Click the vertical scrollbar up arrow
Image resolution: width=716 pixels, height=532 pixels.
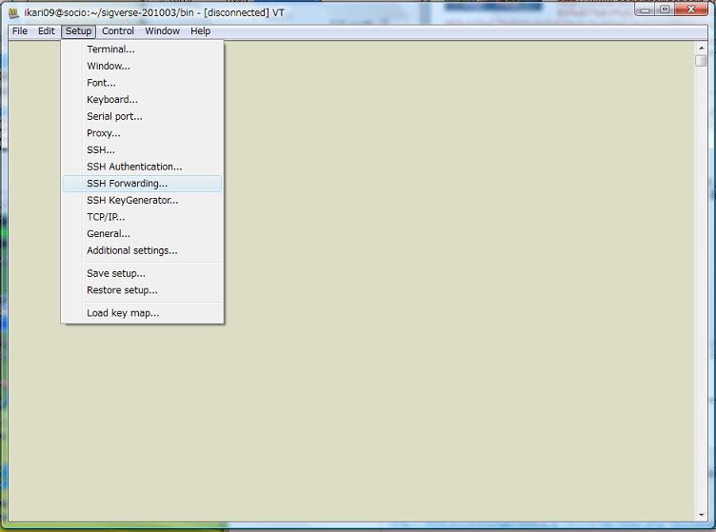701,48
